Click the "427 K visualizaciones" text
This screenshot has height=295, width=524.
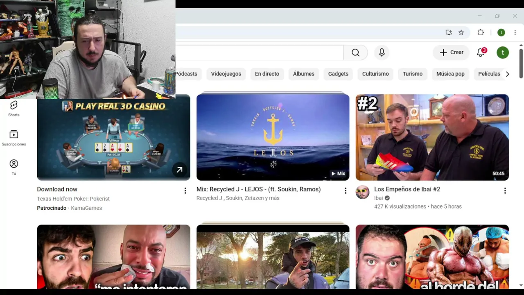(400, 206)
